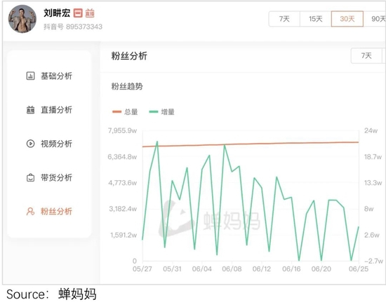Screen dimensions: 386x302
Task: Click the 基础分析 bar chart icon
Action: coord(30,76)
